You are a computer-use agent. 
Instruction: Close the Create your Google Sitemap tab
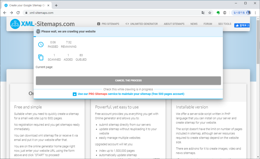pos(48,5)
